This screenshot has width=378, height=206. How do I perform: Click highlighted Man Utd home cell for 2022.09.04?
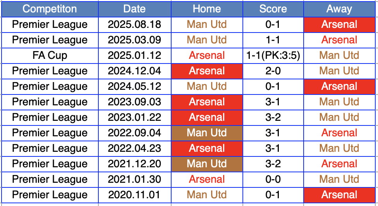[206, 133]
